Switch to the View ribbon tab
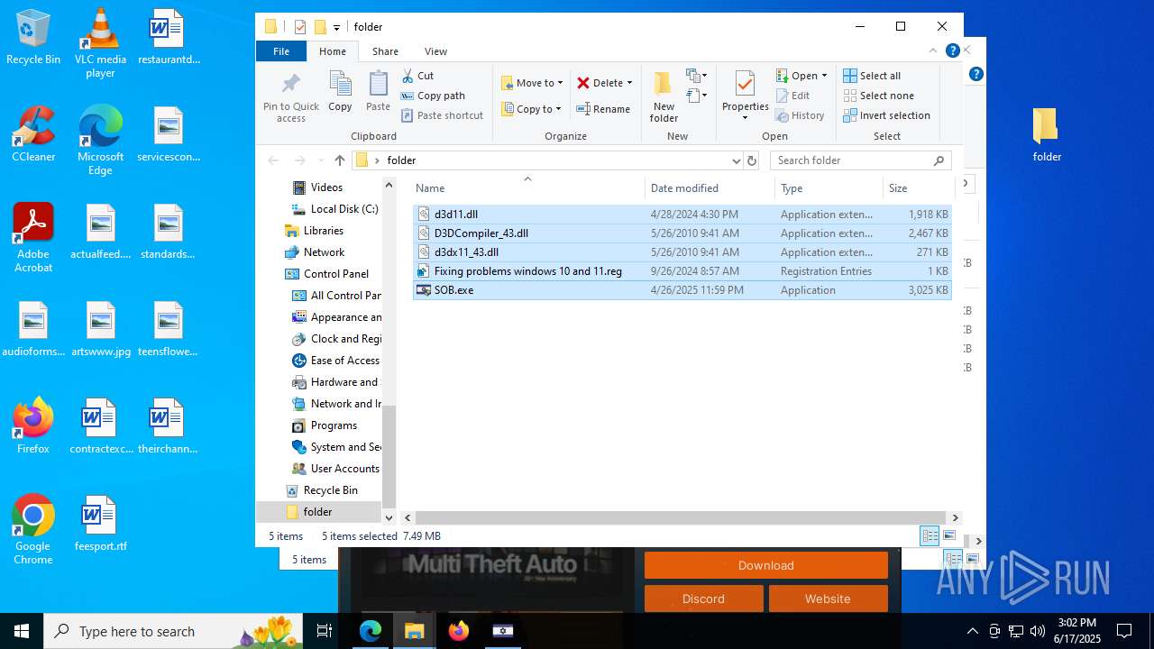The height and width of the screenshot is (649, 1154). coord(435,51)
